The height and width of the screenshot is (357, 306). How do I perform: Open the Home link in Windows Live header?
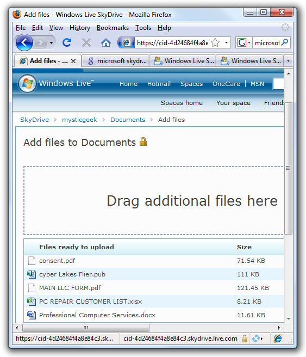[x=128, y=84]
